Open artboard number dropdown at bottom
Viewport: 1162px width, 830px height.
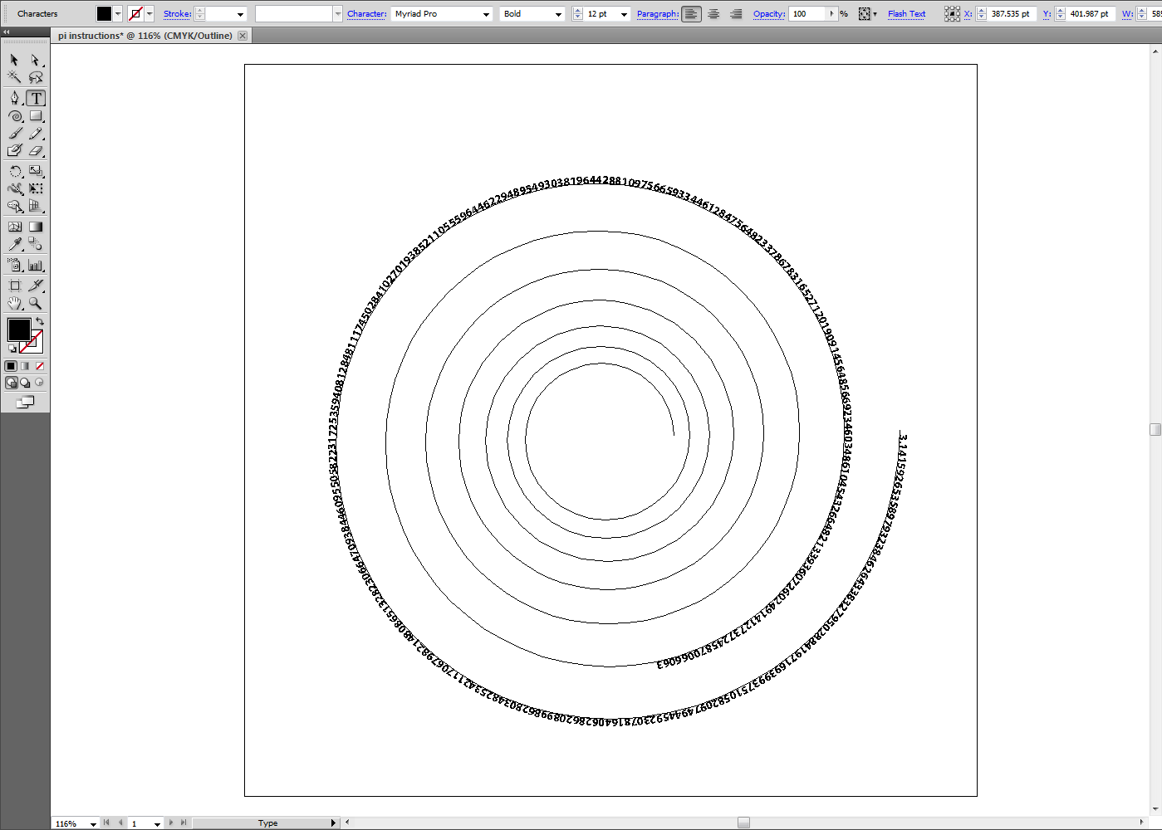pos(157,823)
